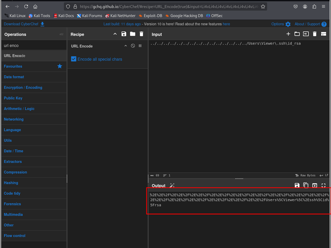Collapse the URL Encode operation arguments
Image resolution: width=331 pixels, height=248 pixels.
[126, 46]
